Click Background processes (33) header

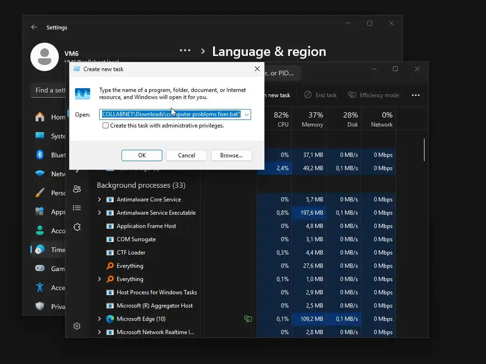point(141,185)
